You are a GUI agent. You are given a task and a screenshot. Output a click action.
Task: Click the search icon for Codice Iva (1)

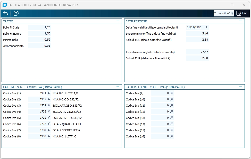coord(49,93)
